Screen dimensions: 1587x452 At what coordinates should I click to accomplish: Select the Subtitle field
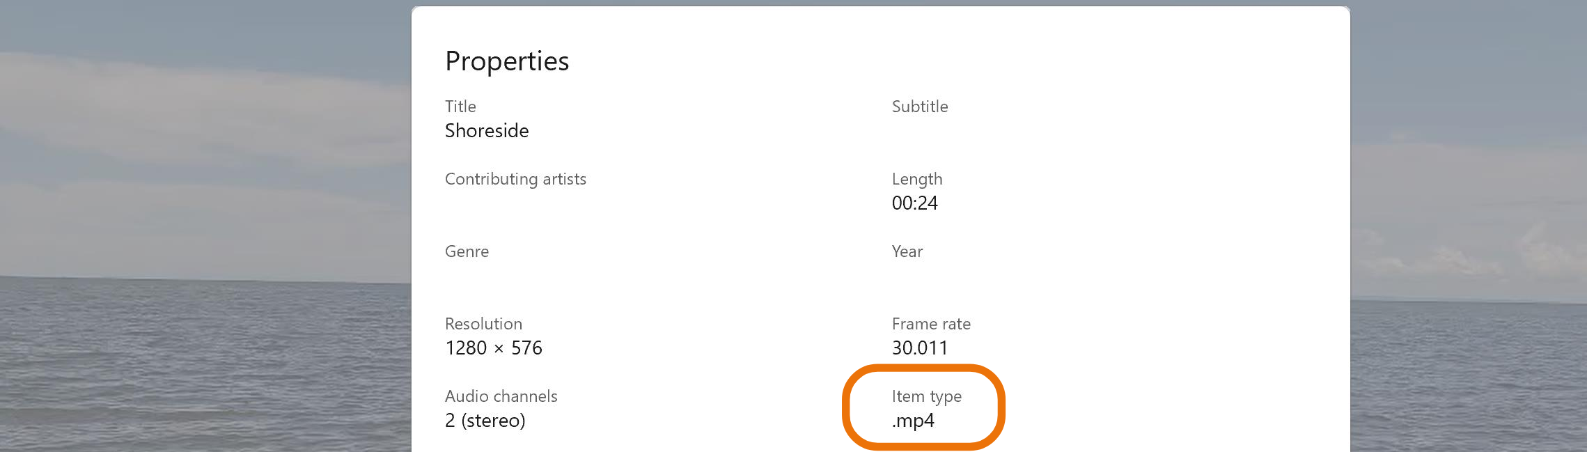pos(920,107)
